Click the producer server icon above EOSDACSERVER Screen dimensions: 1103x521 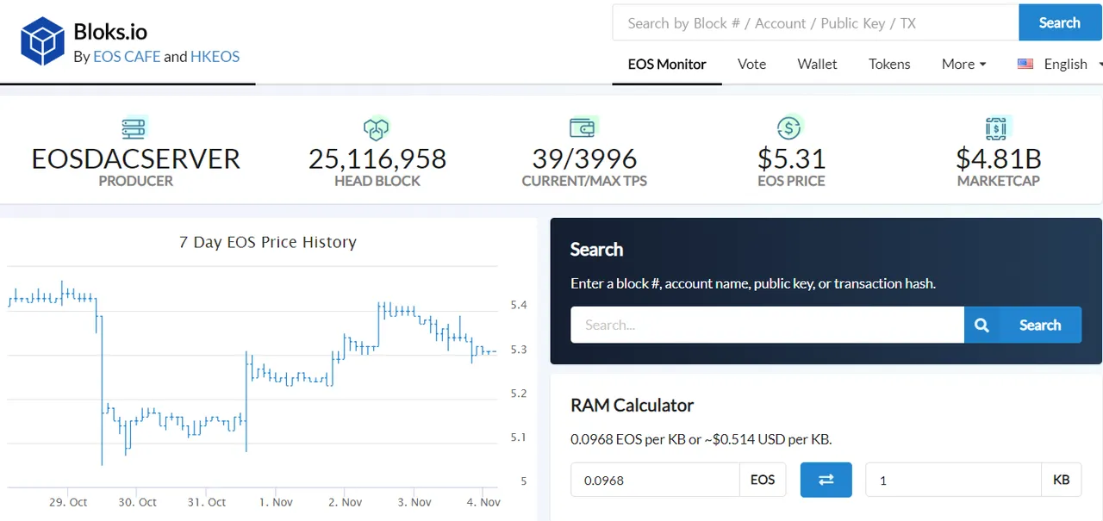(134, 127)
